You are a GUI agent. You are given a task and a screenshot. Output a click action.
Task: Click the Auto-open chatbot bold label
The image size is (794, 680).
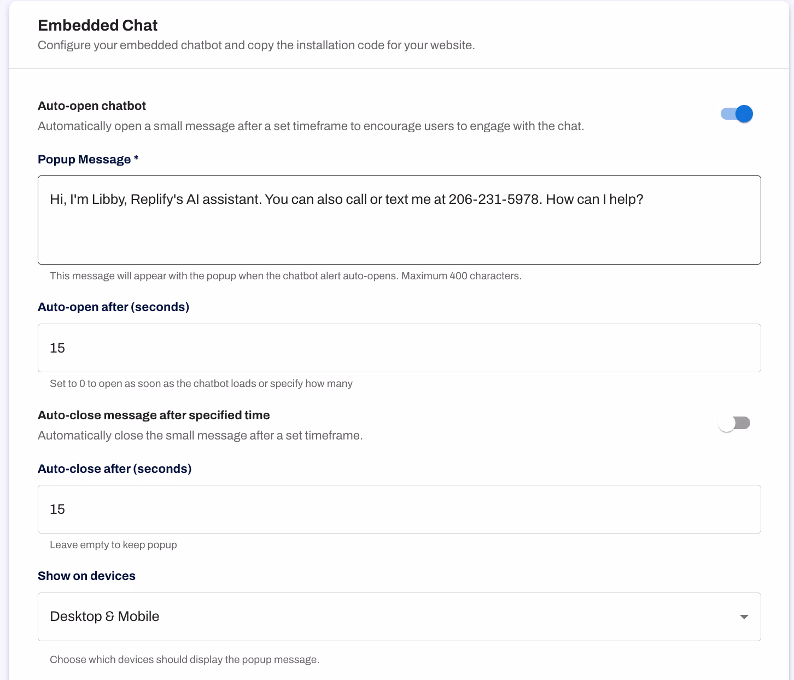click(91, 105)
